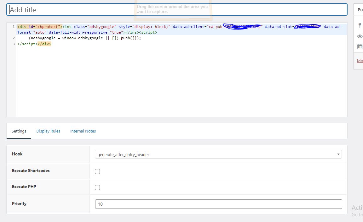363x222 pixels.
Task: Click the Priority label
Action: (19, 203)
